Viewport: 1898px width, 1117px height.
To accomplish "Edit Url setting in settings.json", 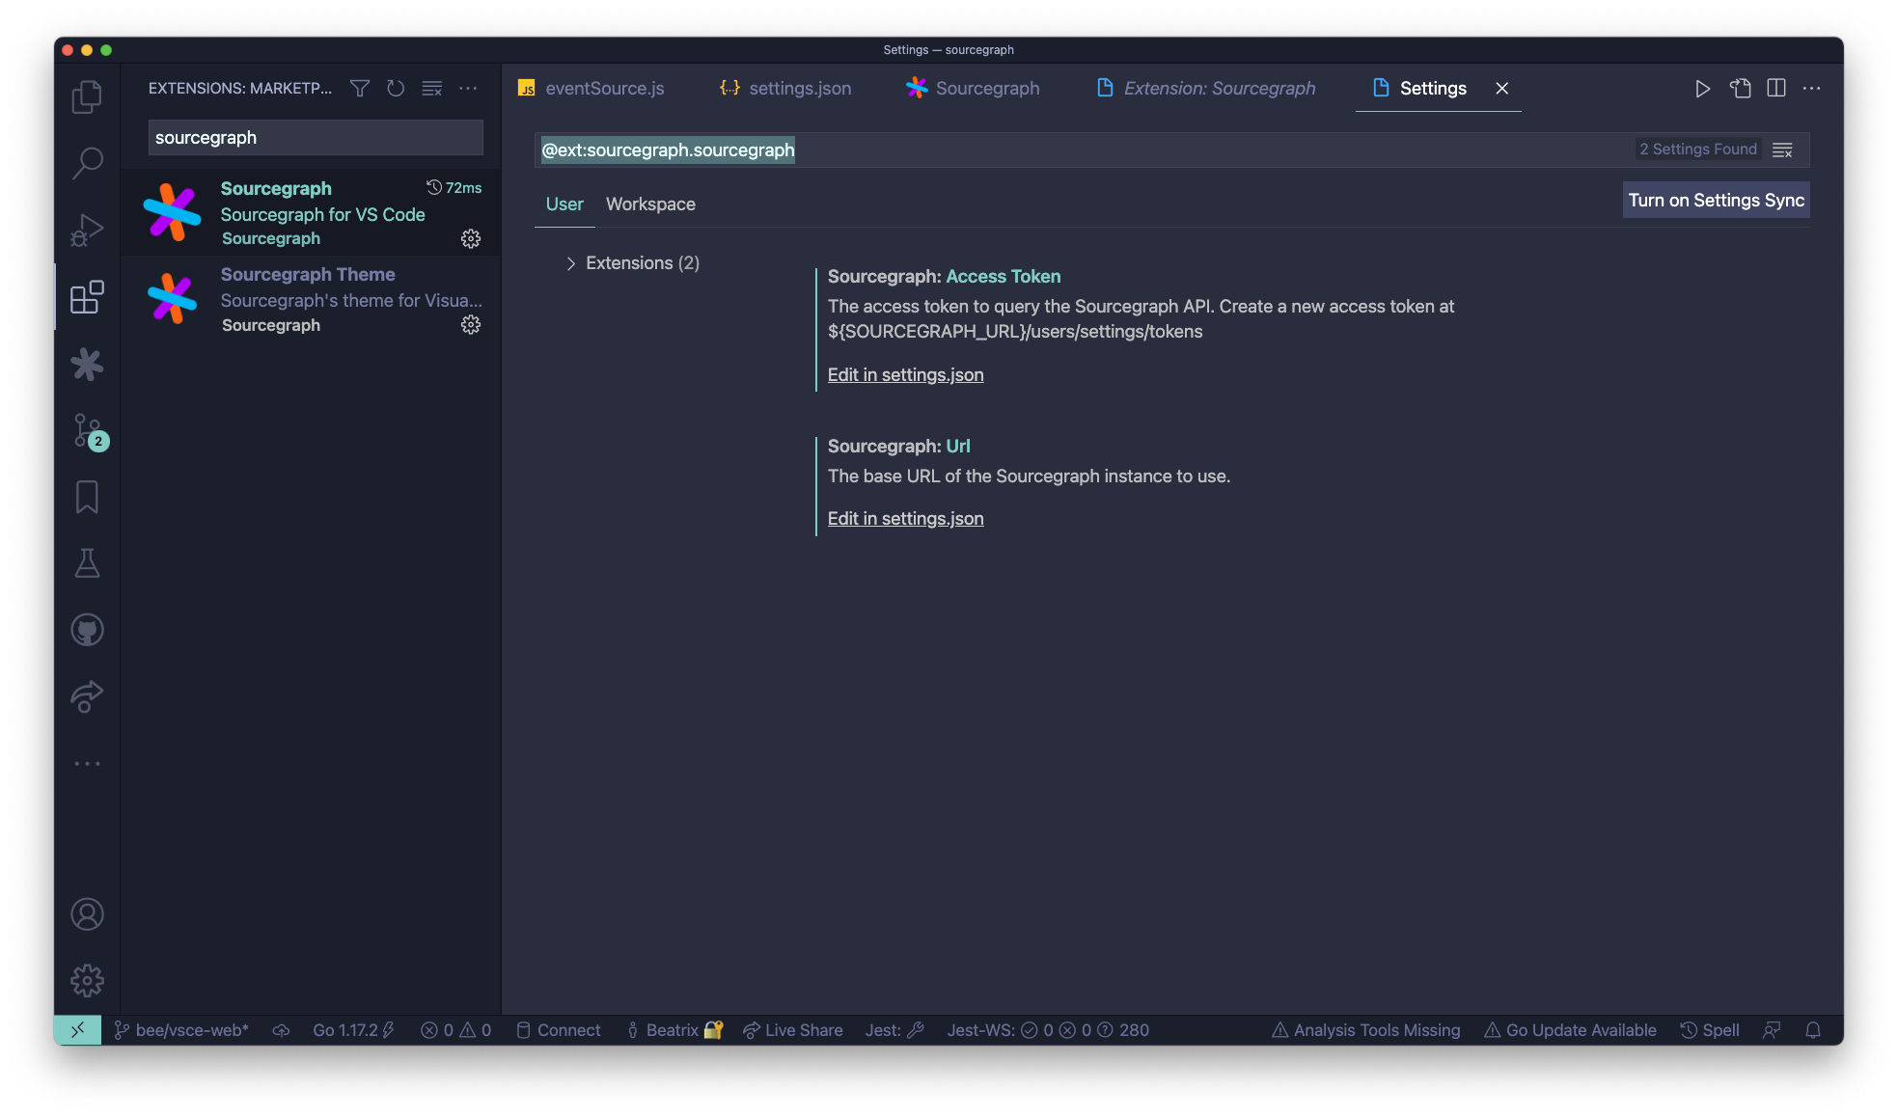I will pos(905,519).
